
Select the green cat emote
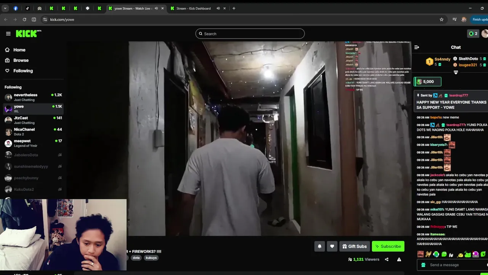pyautogui.click(x=468, y=254)
